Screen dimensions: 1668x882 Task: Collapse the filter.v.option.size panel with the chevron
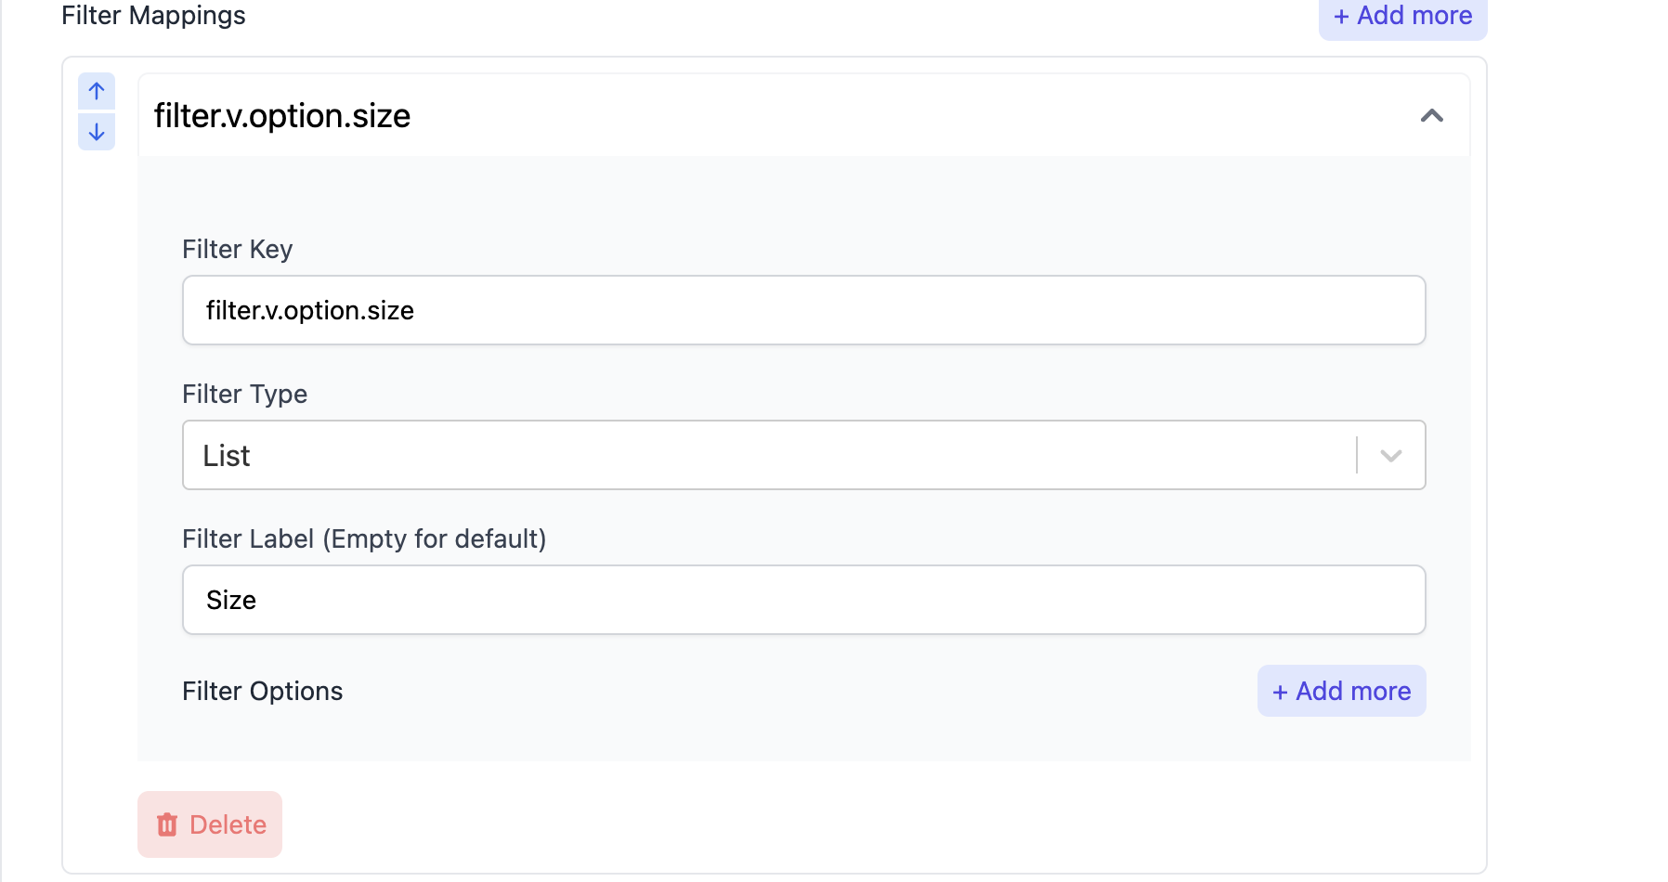pos(1431,116)
